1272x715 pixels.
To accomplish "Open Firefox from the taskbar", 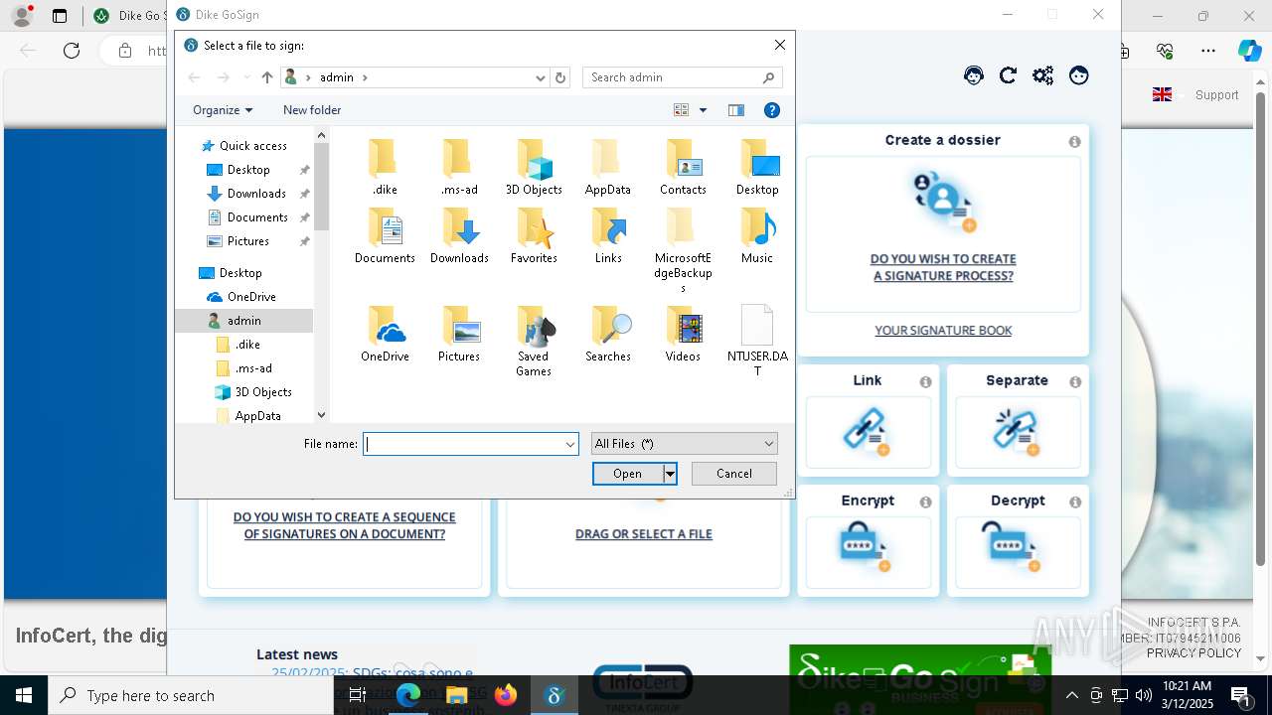I will [x=506, y=695].
